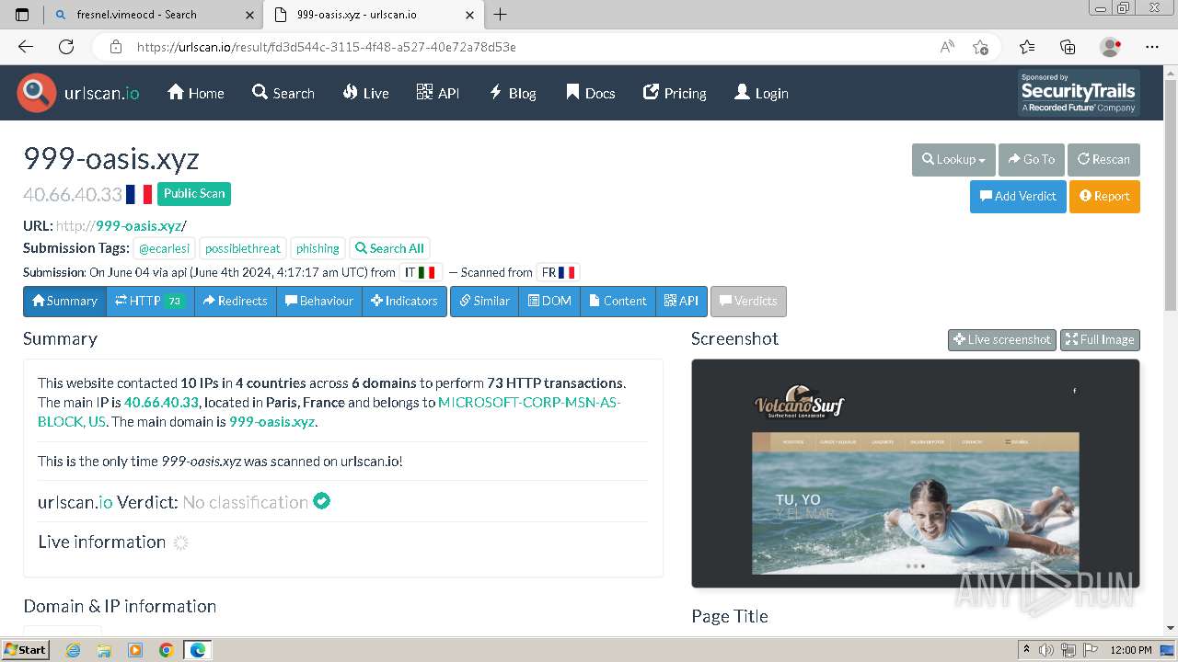Image resolution: width=1178 pixels, height=662 pixels.
Task: Open File Explorer from taskbar
Action: [104, 650]
